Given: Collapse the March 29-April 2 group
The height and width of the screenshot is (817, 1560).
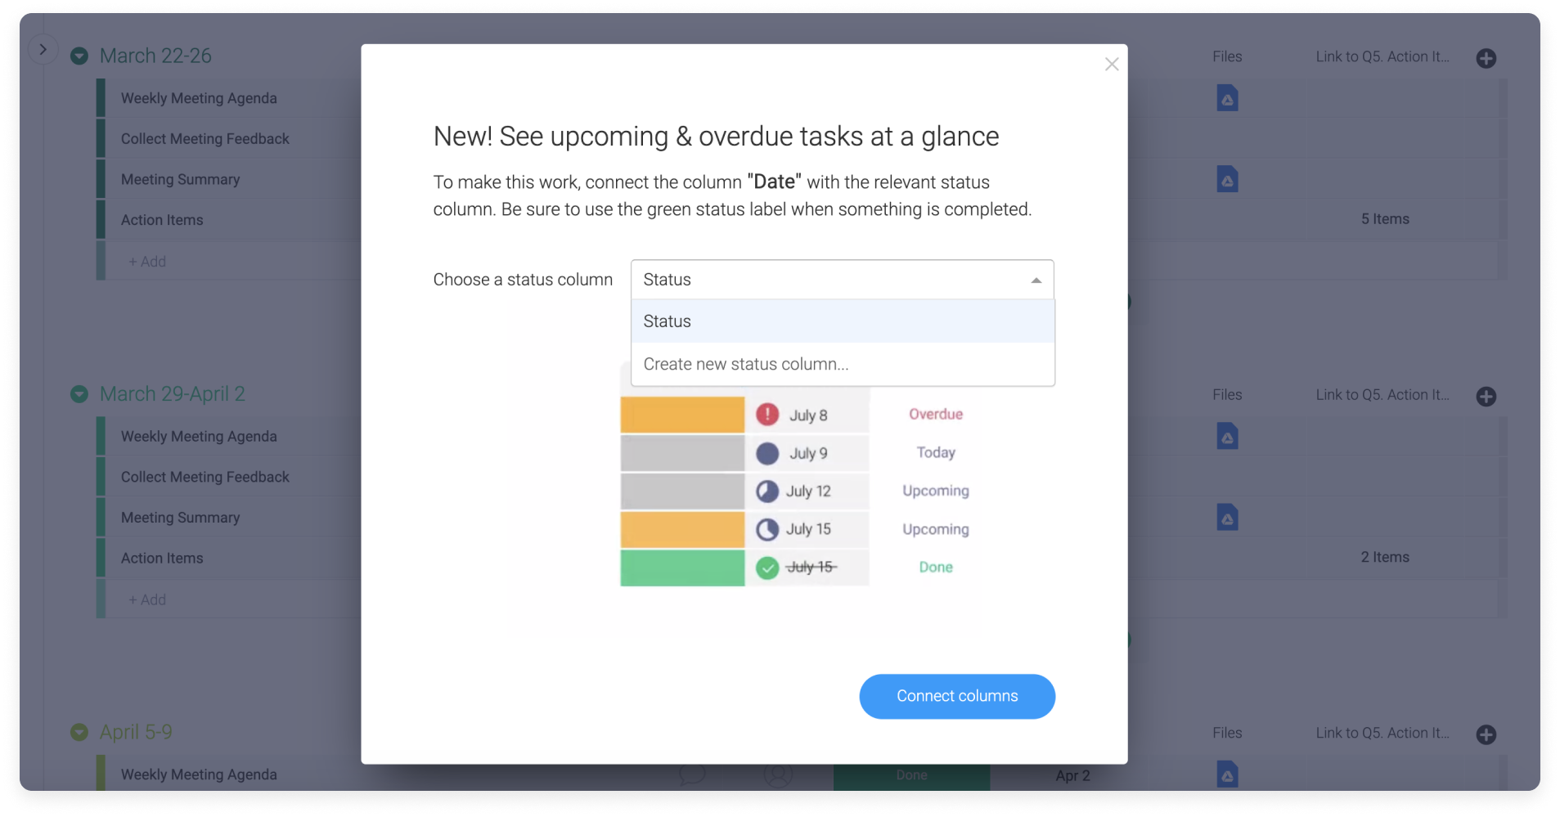Looking at the screenshot, I should 79,394.
